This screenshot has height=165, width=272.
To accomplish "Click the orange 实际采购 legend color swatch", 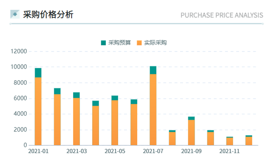I will [x=139, y=43].
